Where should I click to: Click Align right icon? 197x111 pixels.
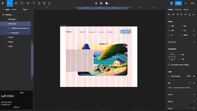click(x=177, y=14)
